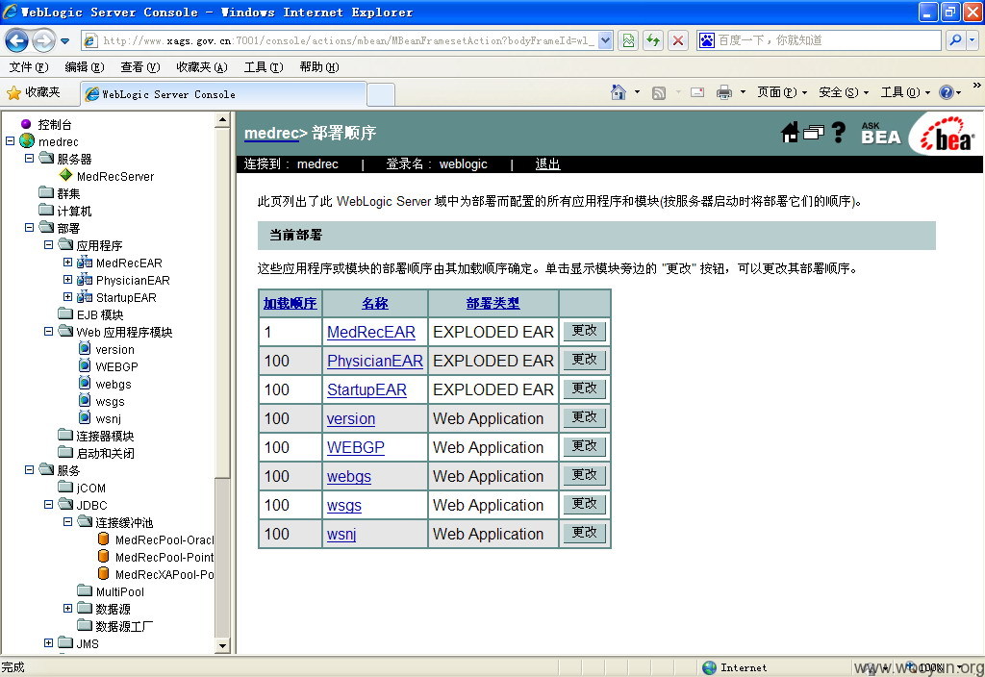This screenshot has width=985, height=677.
Task: Click the medrec breadcrumb link
Action: pyautogui.click(x=271, y=133)
